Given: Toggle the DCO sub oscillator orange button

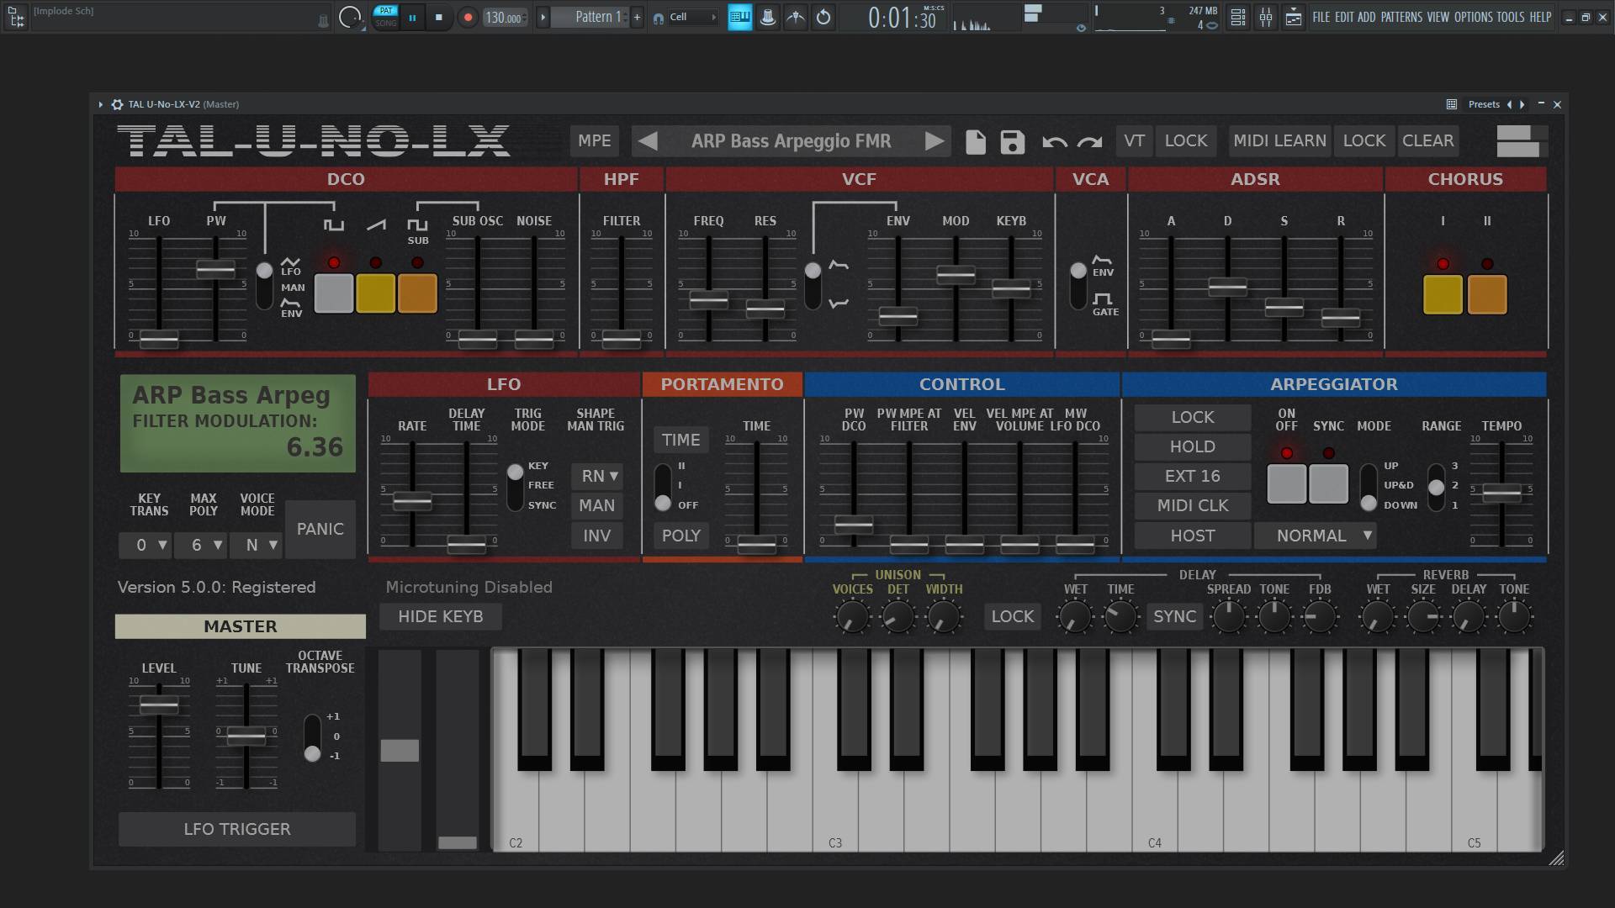Looking at the screenshot, I should (417, 293).
